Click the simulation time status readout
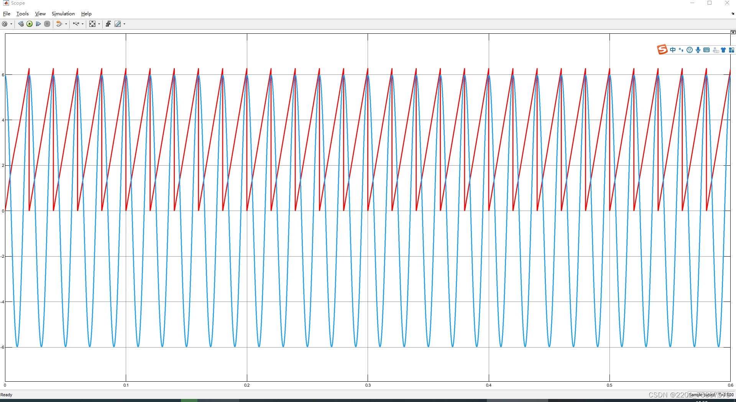Viewport: 736px width, 402px height. coord(726,395)
